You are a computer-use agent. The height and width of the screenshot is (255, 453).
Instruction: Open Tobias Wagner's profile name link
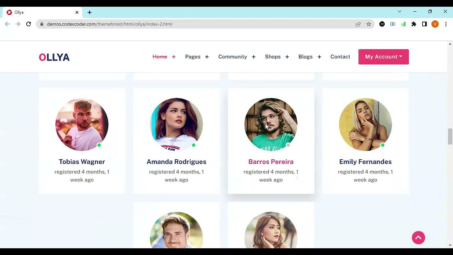pyautogui.click(x=82, y=161)
